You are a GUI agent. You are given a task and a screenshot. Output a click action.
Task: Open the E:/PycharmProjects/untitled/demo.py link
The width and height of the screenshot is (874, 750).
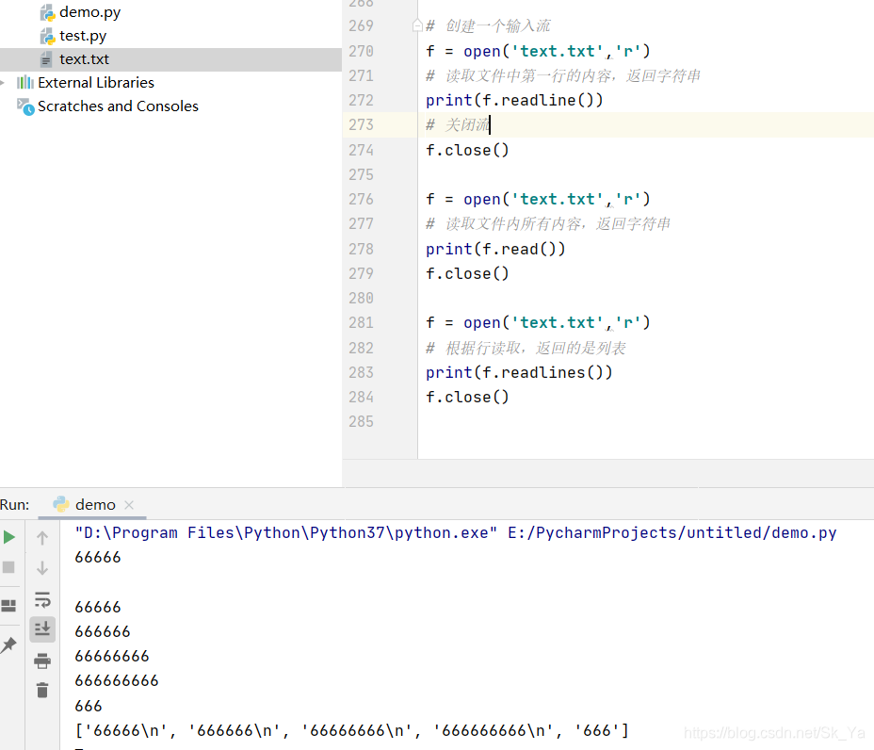pos(672,533)
